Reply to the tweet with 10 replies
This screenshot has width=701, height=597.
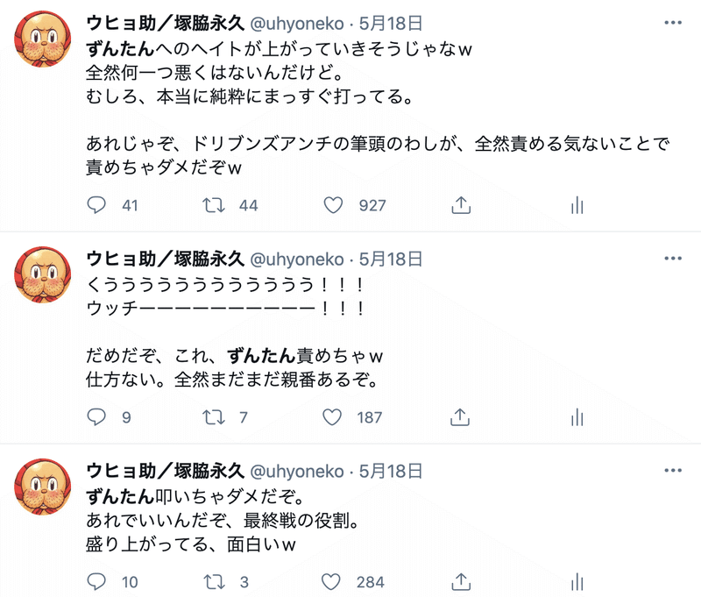tap(96, 581)
